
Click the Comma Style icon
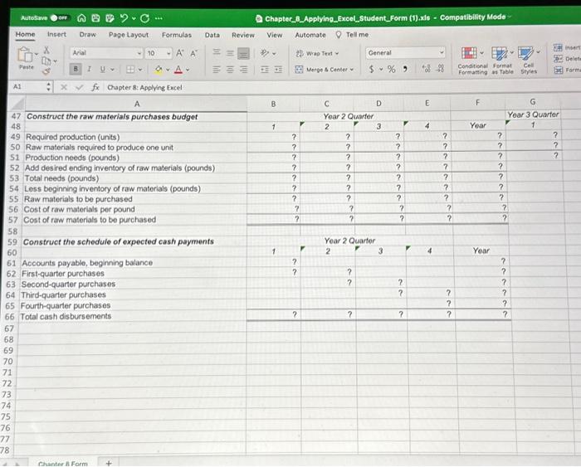tap(406, 69)
